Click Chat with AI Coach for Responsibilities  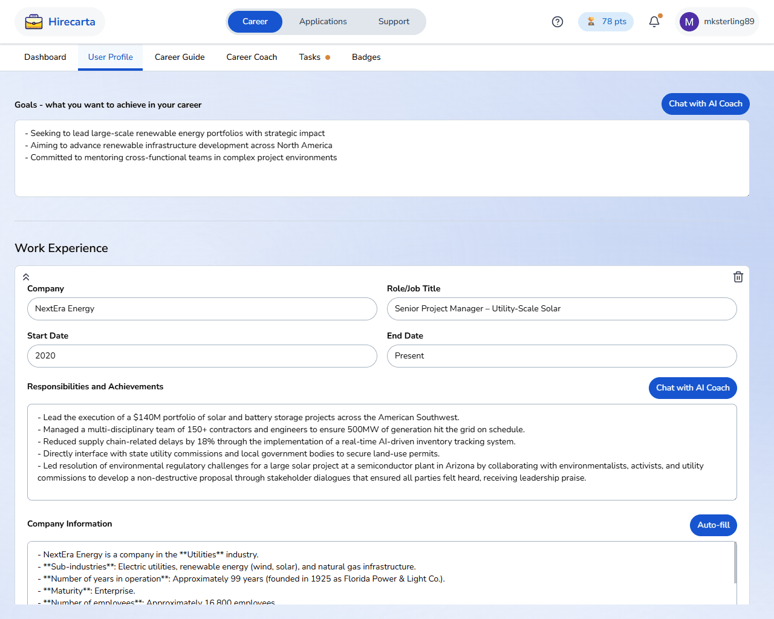pos(692,388)
